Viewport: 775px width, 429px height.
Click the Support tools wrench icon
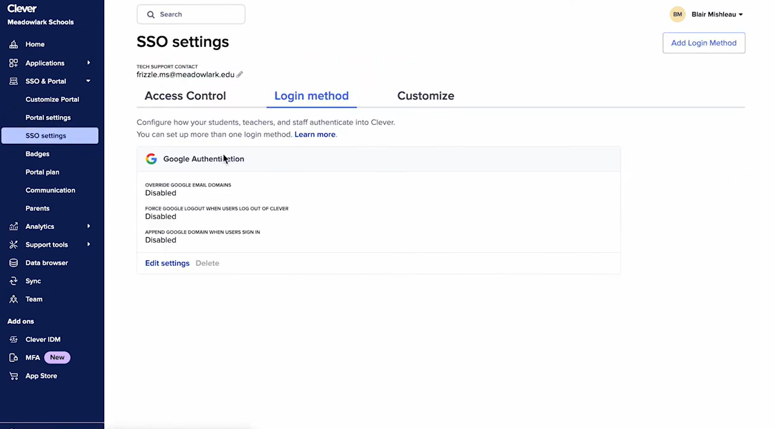[x=14, y=245]
